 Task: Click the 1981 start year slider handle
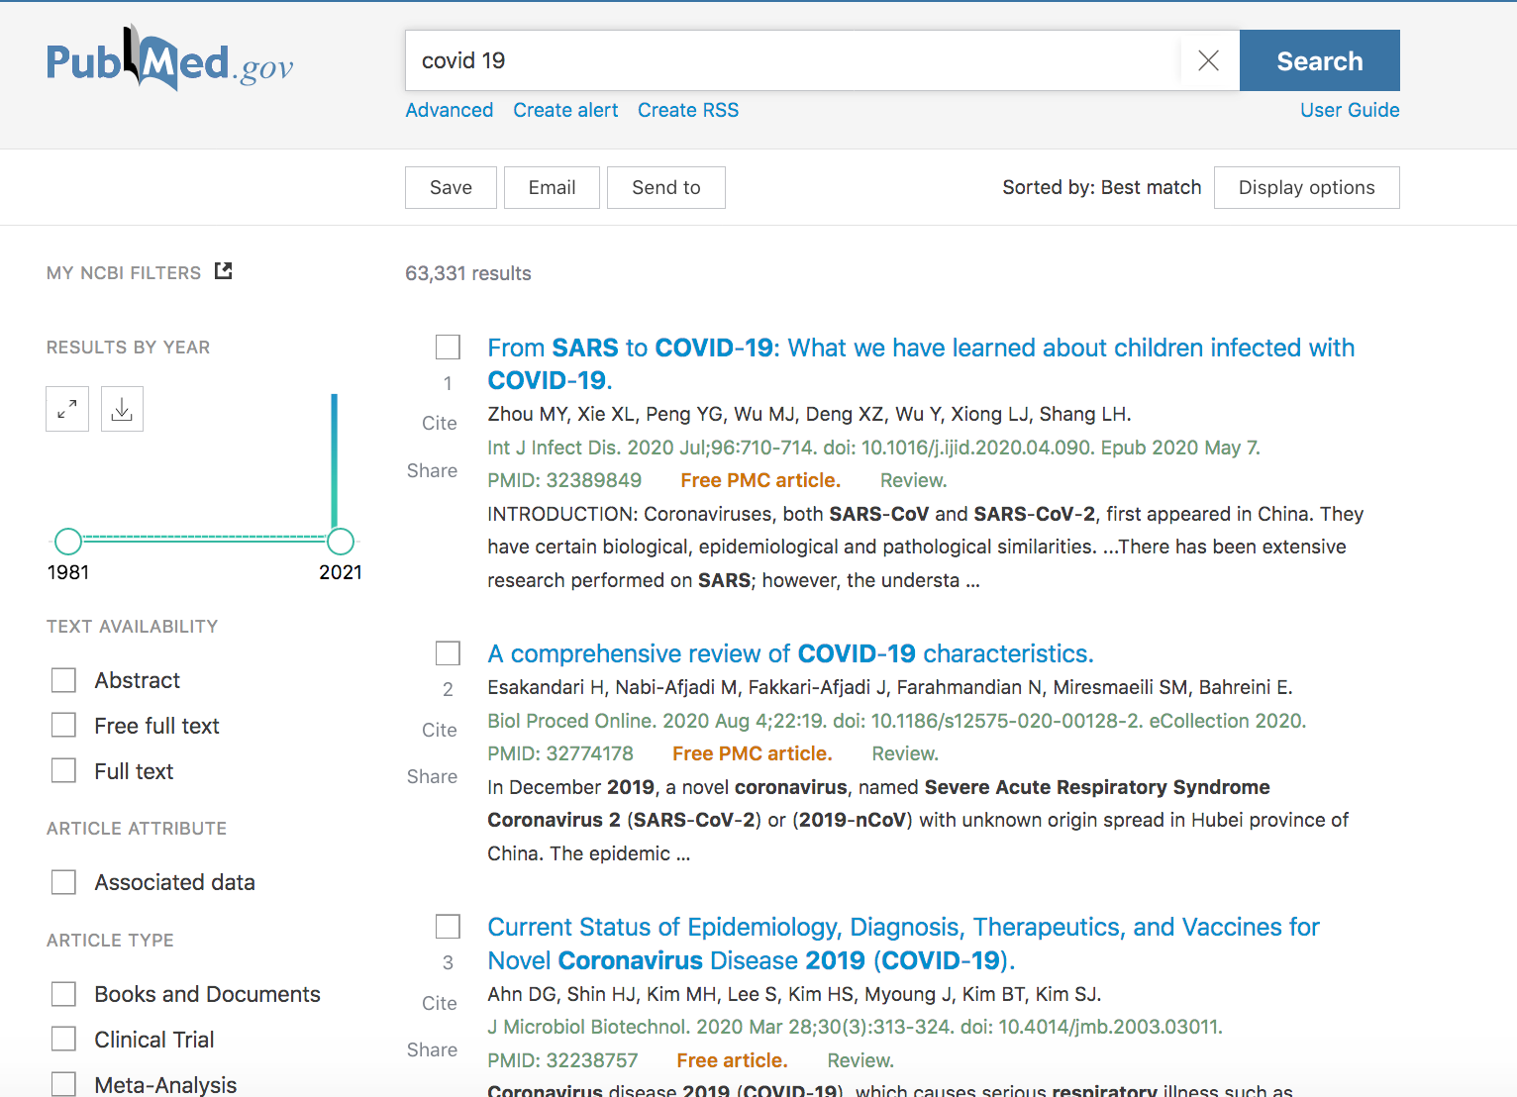point(68,542)
